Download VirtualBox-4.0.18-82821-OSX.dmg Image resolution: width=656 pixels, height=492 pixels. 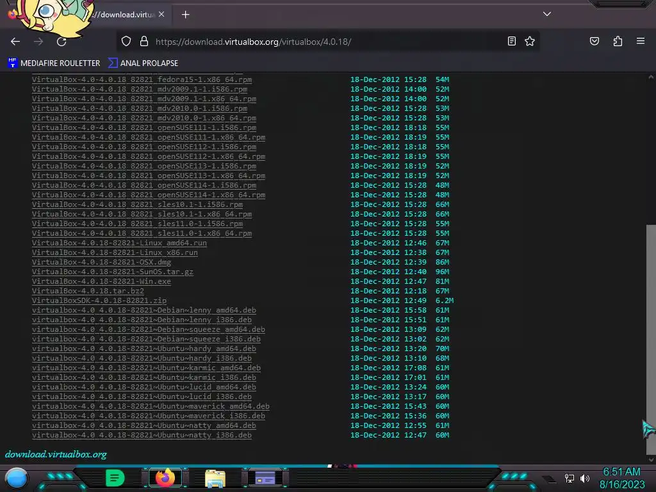(101, 262)
